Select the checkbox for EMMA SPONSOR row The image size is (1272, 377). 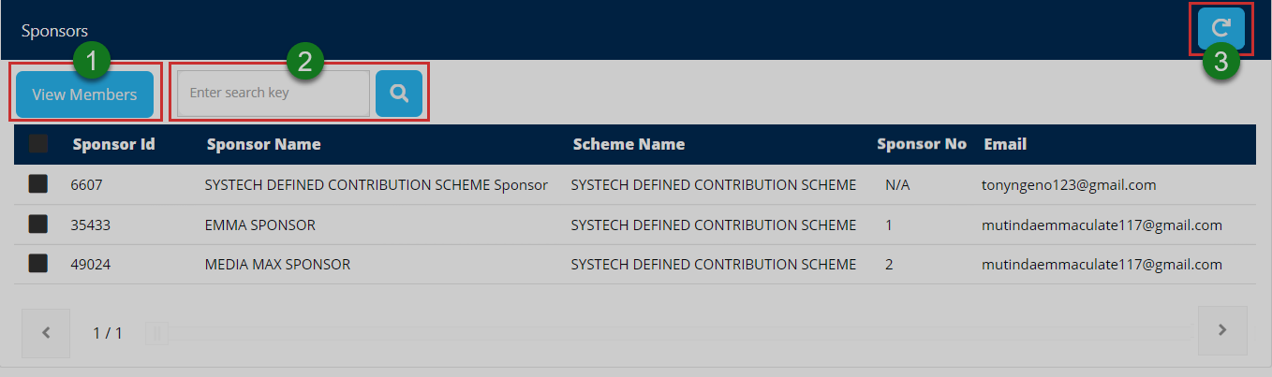tap(38, 225)
